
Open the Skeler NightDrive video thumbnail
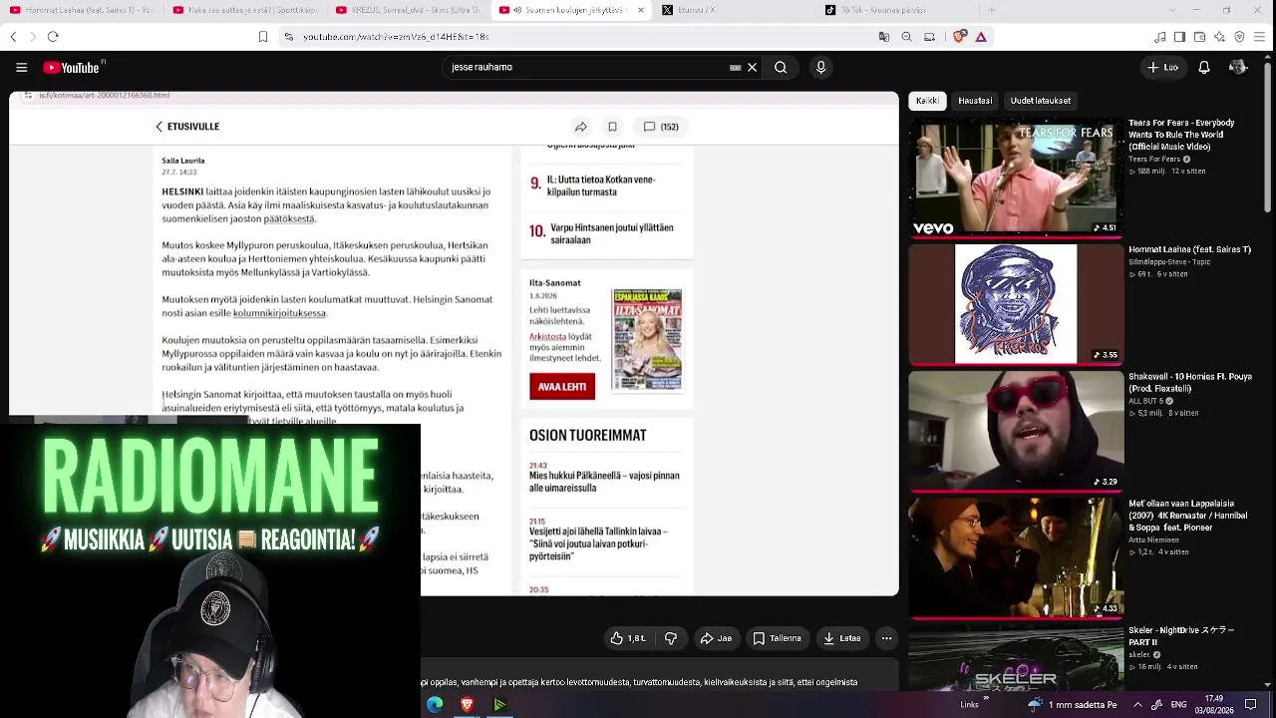1016,657
